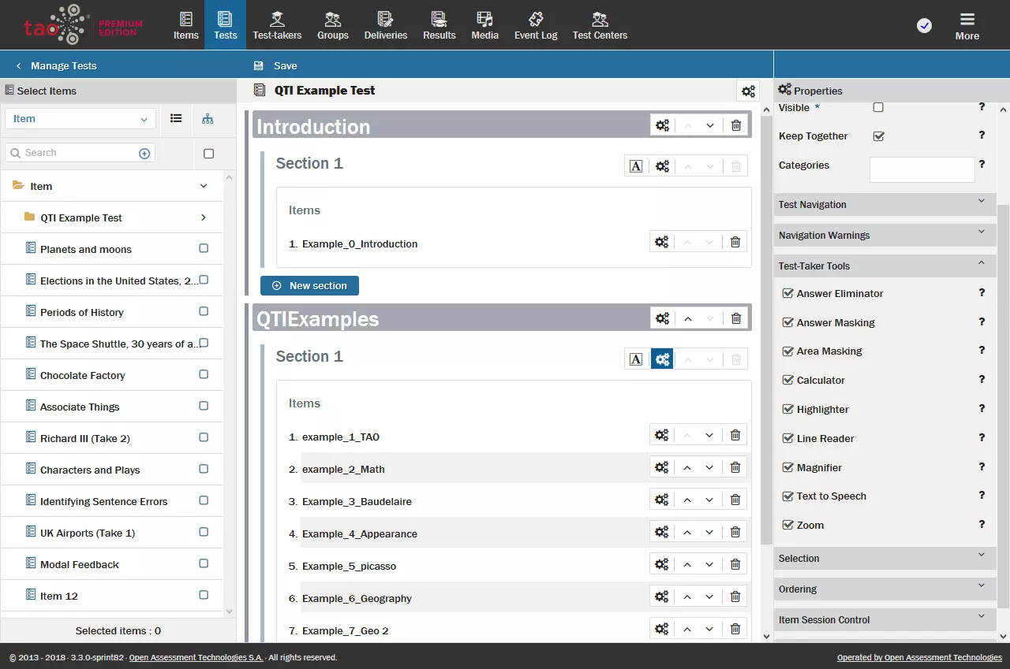This screenshot has width=1010, height=669.
Task: Move Example_4_Appearance down
Action: (710, 532)
